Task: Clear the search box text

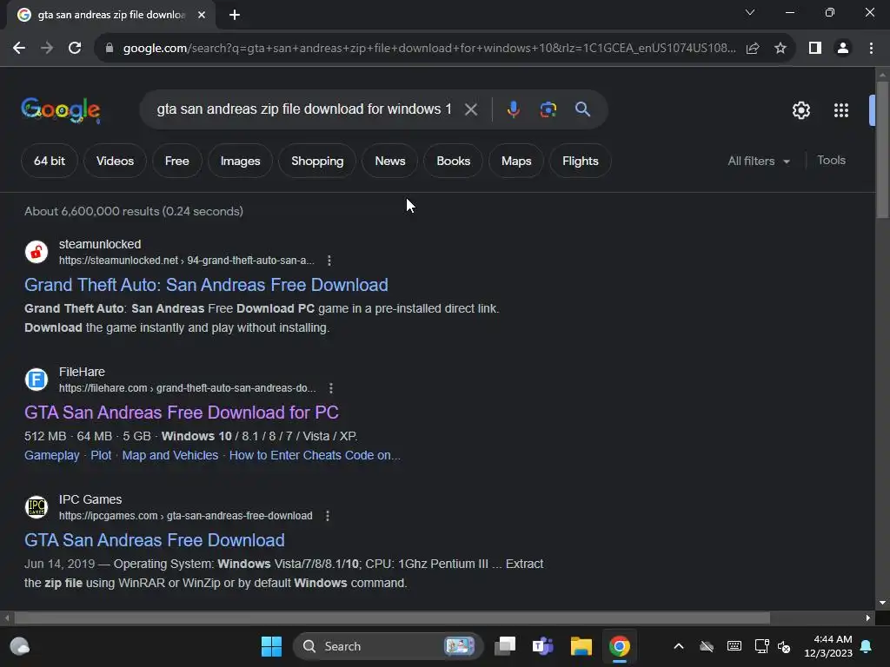Action: [x=470, y=109]
